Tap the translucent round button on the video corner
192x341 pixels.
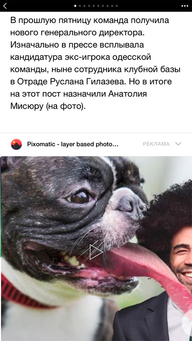[187, 325]
